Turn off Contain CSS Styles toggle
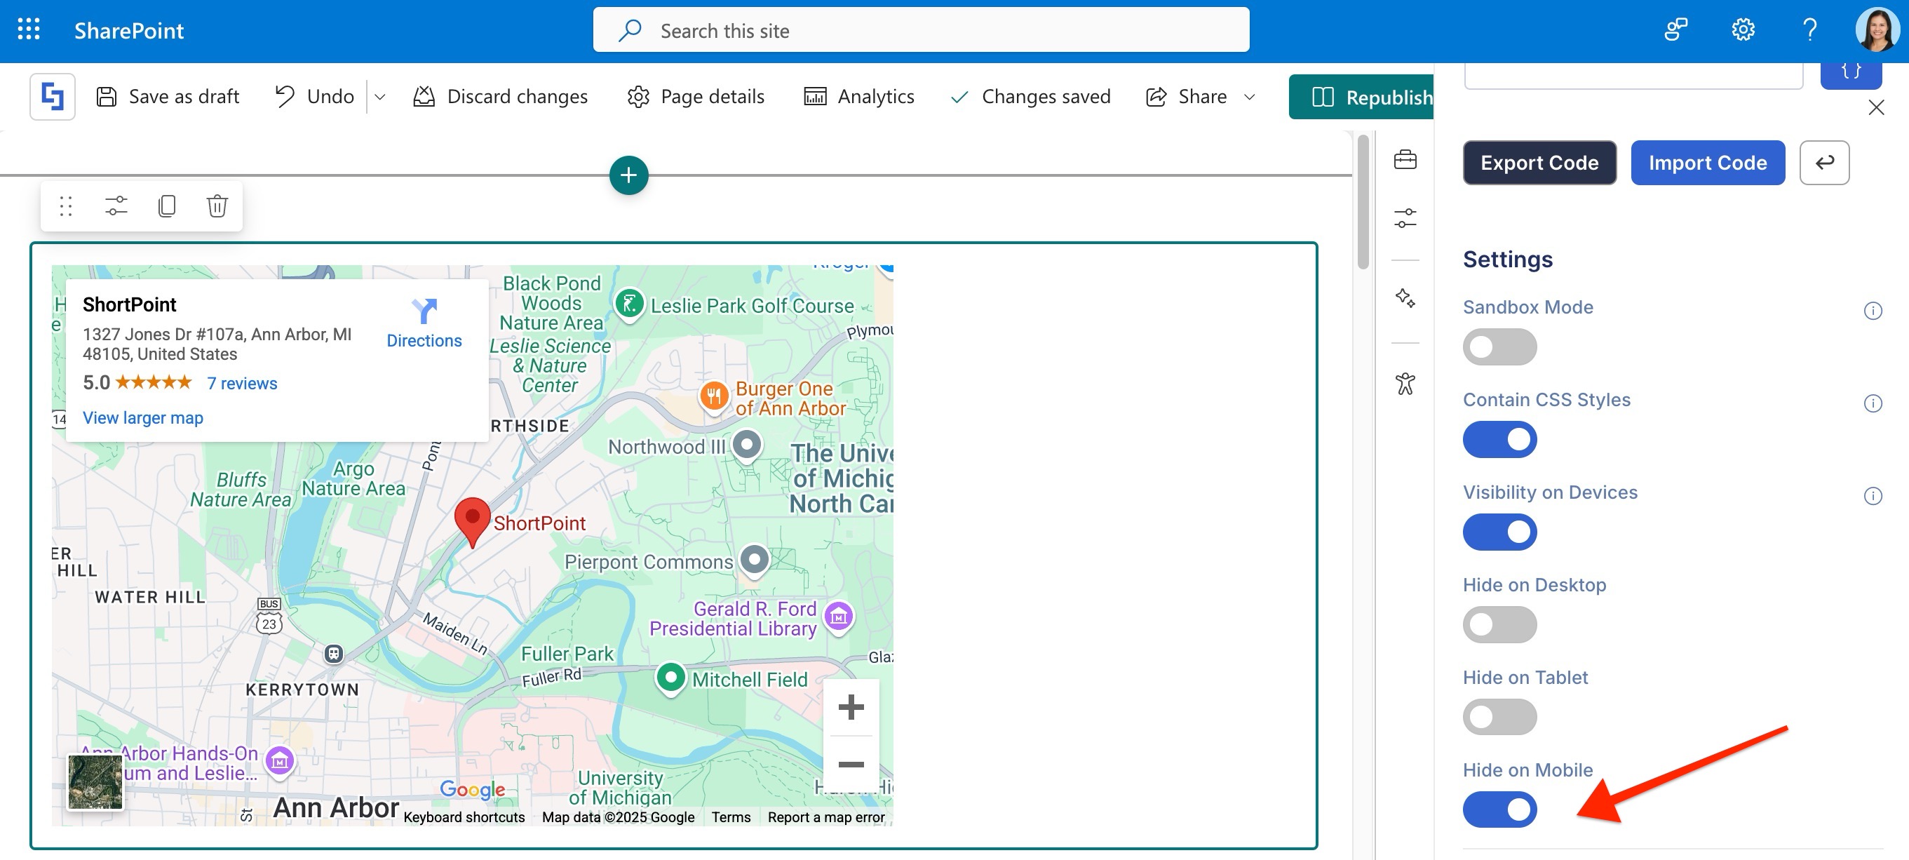 pyautogui.click(x=1499, y=440)
